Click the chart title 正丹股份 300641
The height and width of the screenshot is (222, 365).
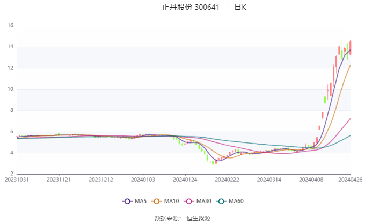tap(191, 7)
